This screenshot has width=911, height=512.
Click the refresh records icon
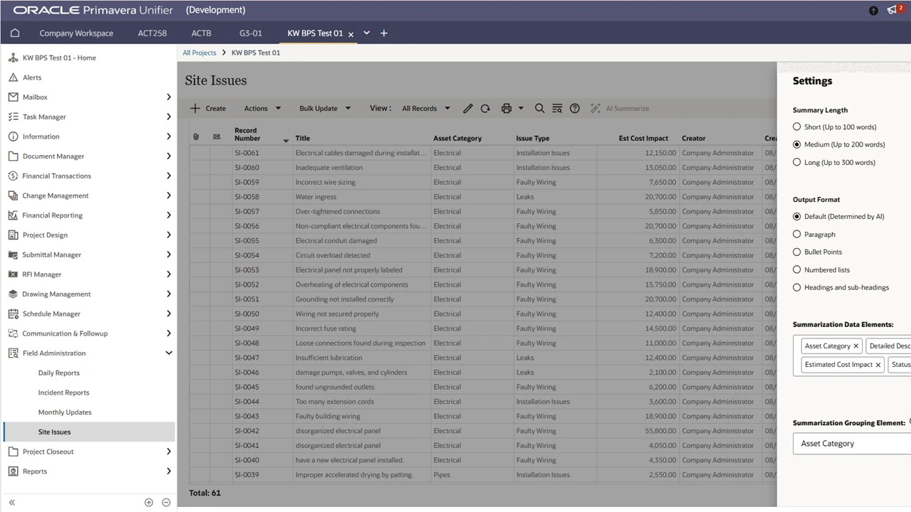(x=485, y=108)
